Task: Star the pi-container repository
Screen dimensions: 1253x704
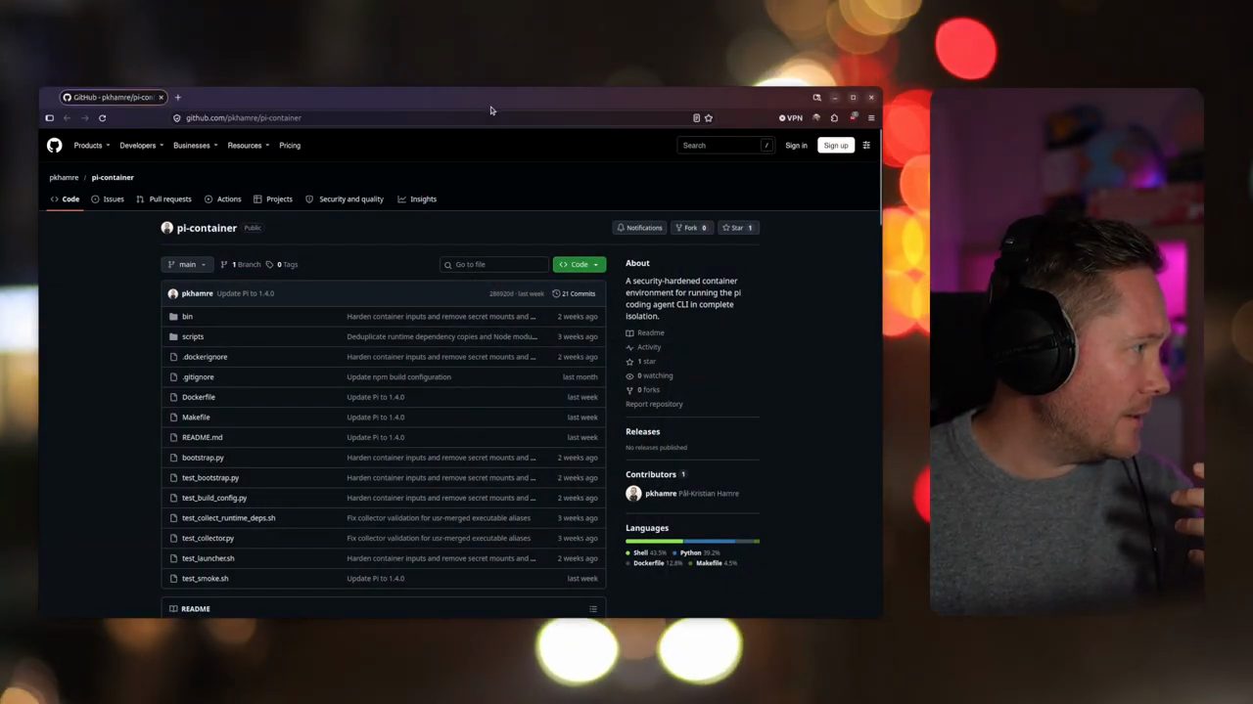Action: (737, 228)
